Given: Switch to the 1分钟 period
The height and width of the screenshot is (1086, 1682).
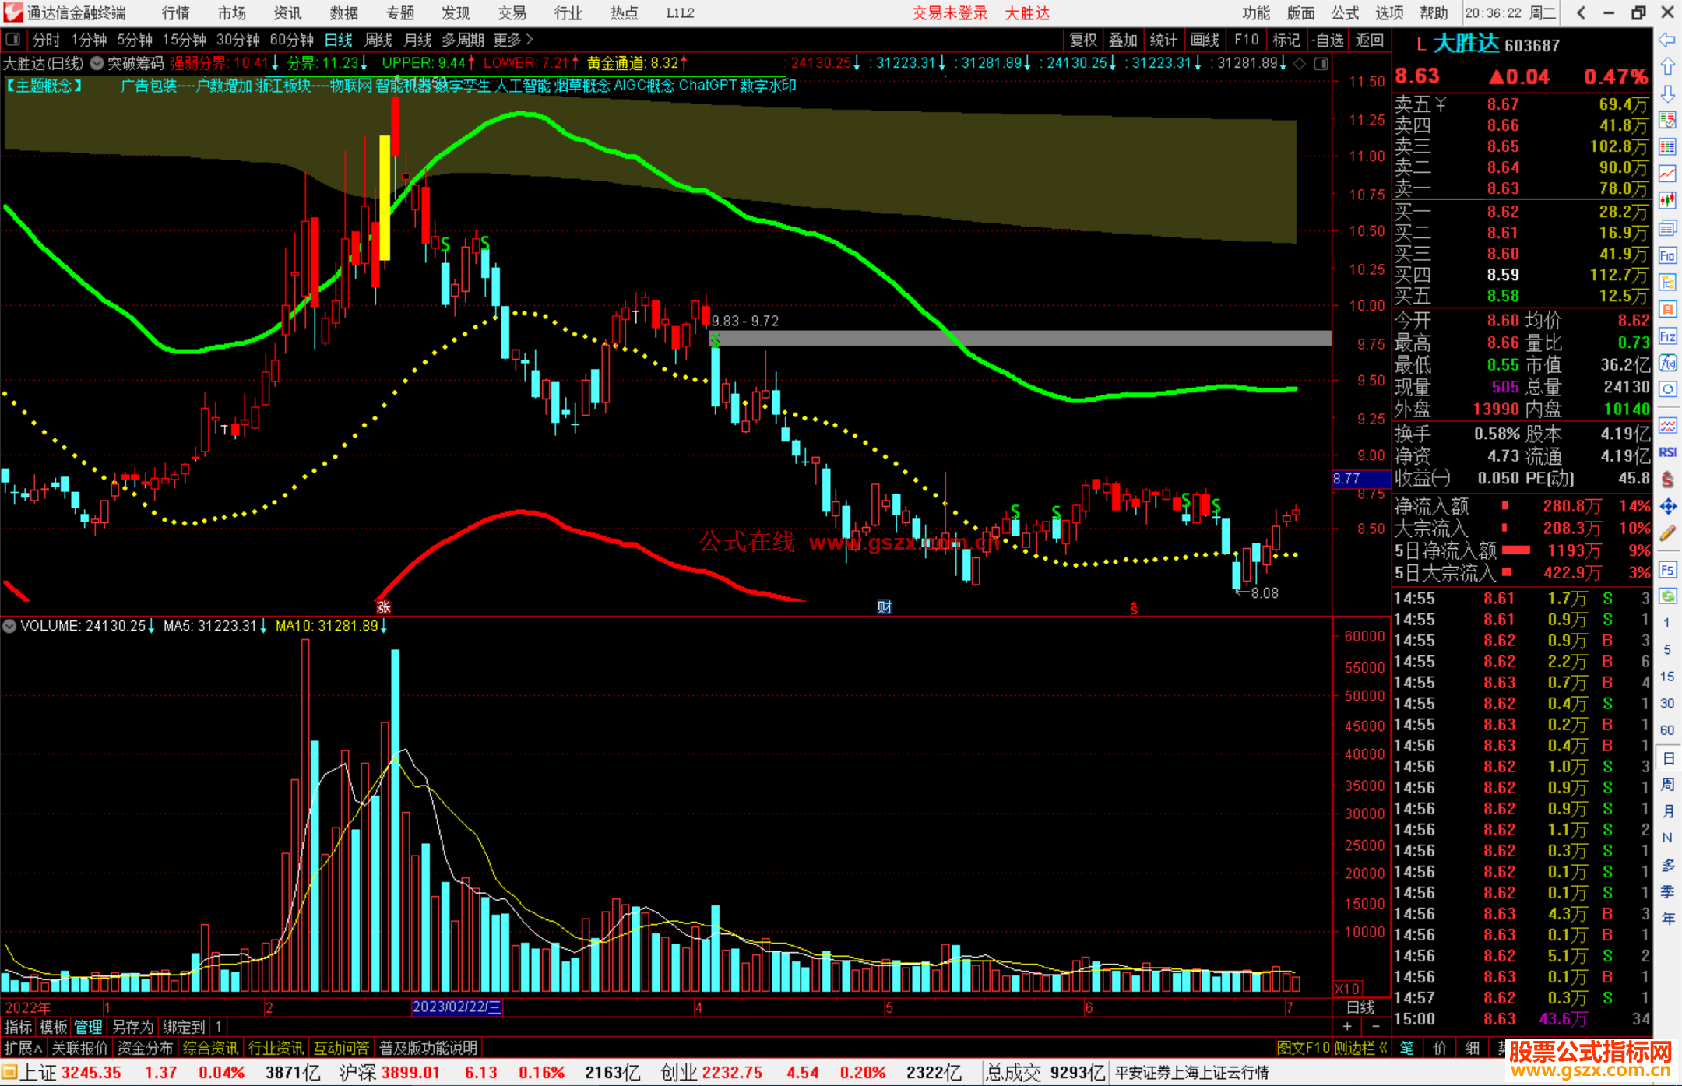Looking at the screenshot, I should [89, 40].
